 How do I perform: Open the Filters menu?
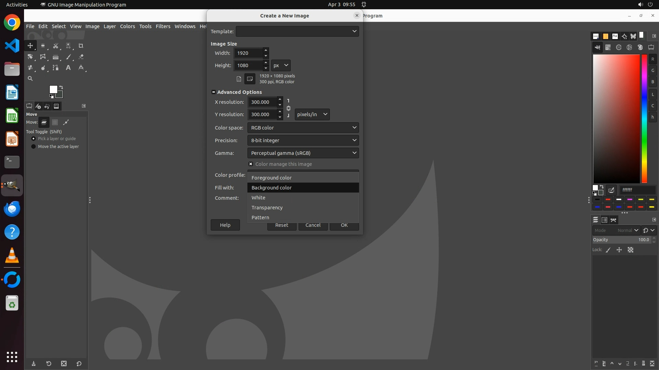coord(163,26)
